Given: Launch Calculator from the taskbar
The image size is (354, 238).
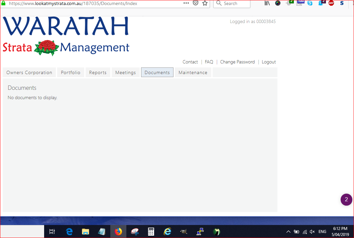Looking at the screenshot, I should click(x=151, y=231).
